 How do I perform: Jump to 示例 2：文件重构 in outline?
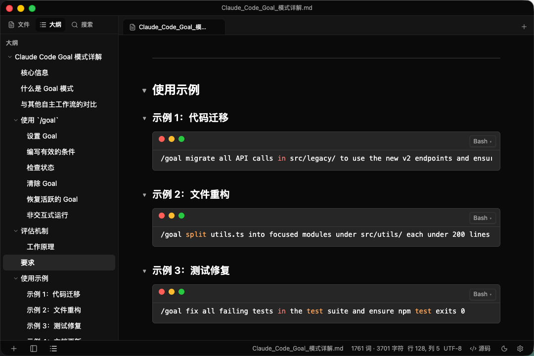(x=54, y=310)
